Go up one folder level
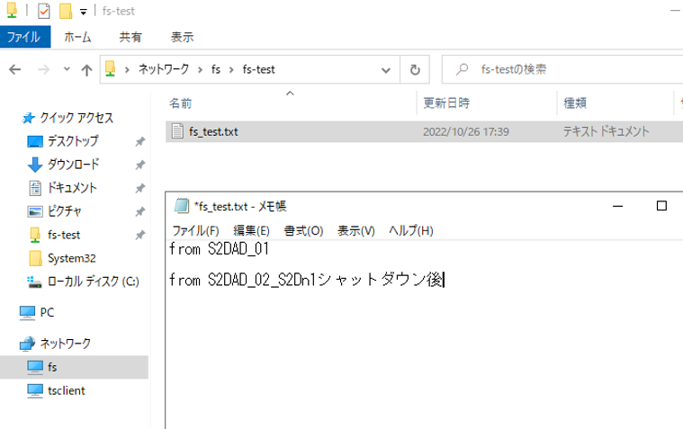This screenshot has width=683, height=429. tap(86, 69)
